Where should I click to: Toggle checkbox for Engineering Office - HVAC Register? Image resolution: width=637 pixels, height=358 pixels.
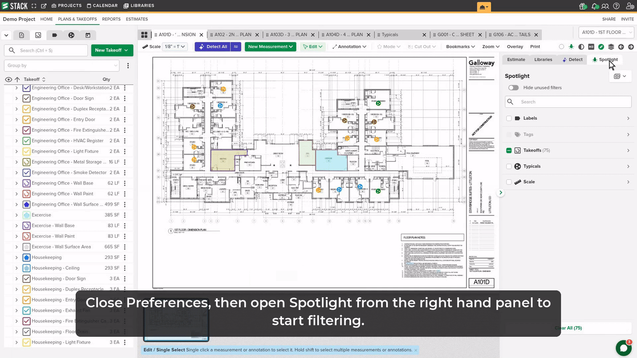coord(26,141)
